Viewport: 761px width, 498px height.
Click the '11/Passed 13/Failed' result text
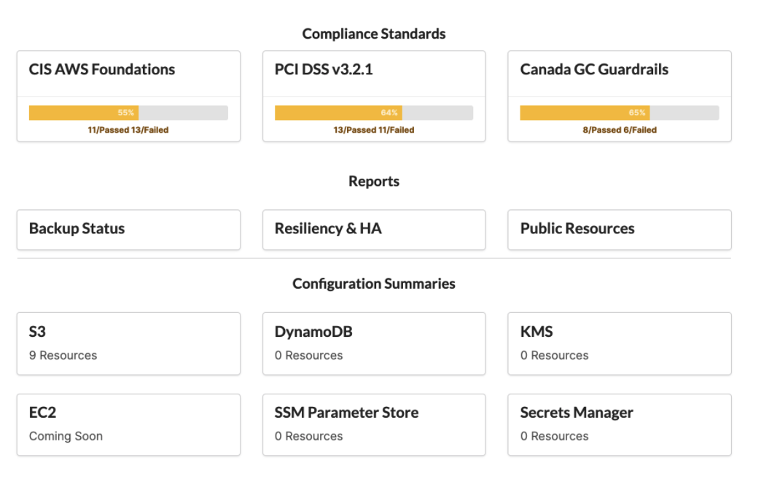(128, 130)
